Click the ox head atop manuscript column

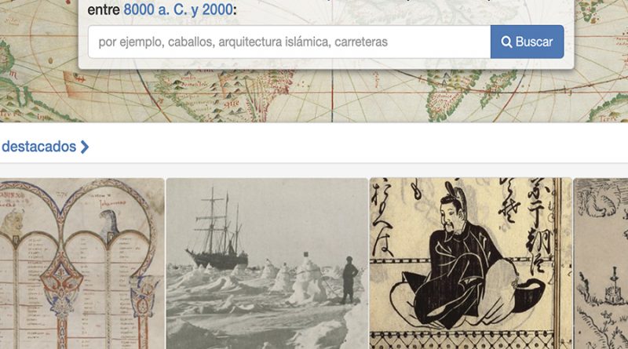pos(12,224)
